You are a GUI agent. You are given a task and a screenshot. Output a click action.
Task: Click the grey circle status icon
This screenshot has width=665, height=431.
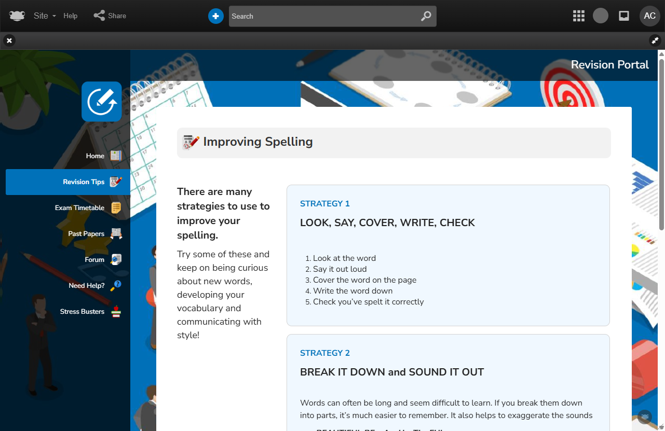601,16
